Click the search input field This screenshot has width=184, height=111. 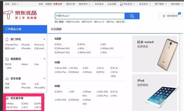(90, 16)
